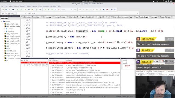Select the system_heap_free call stack frame
Image resolution: width=175 pixels, height=98 pixels.
(x=84, y=70)
